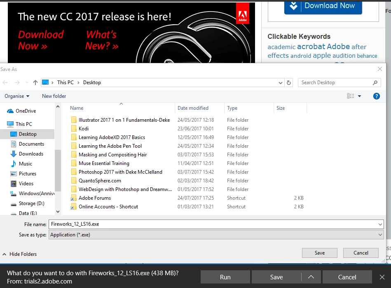Click Save in the download bar
The image size is (391, 288).
tap(276, 277)
